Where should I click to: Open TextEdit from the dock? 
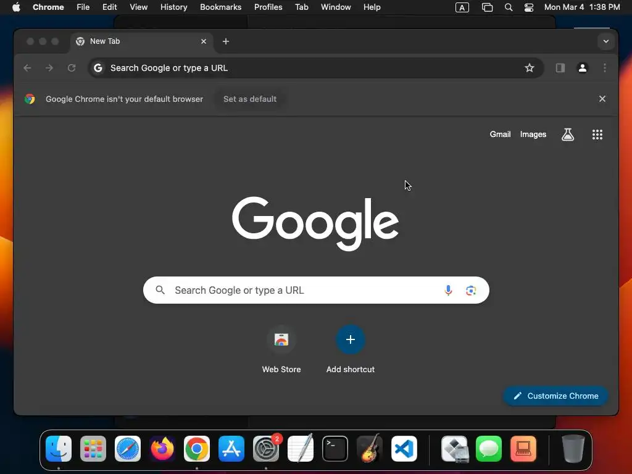point(301,449)
